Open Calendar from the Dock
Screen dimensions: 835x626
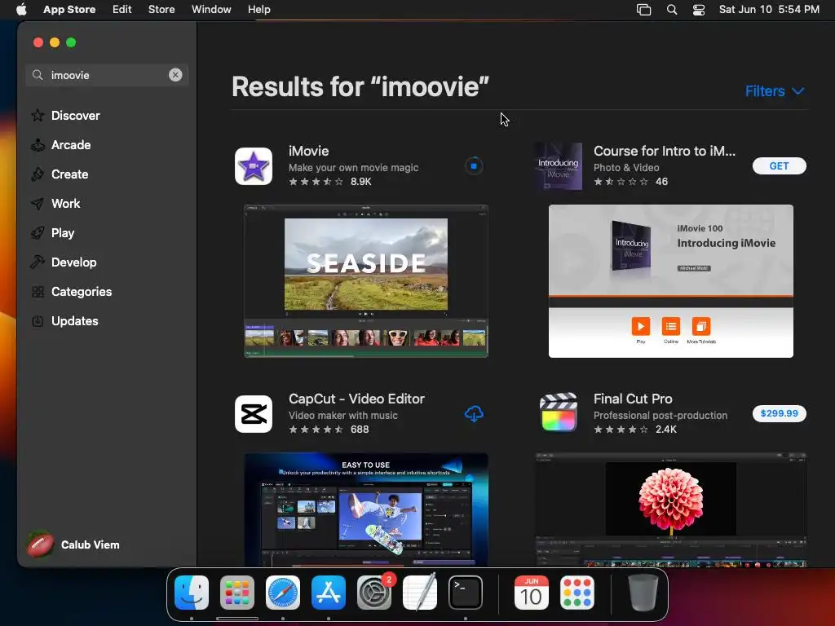pos(532,593)
